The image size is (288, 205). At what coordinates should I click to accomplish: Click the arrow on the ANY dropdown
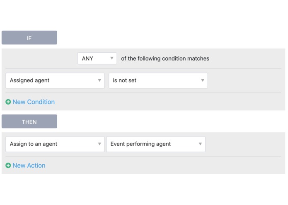[x=112, y=59]
